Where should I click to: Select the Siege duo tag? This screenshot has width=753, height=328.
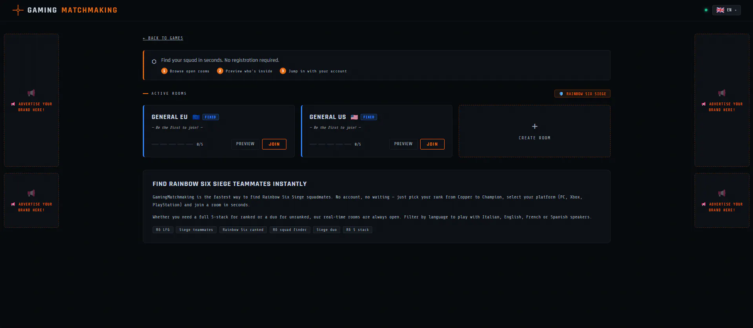(x=327, y=230)
